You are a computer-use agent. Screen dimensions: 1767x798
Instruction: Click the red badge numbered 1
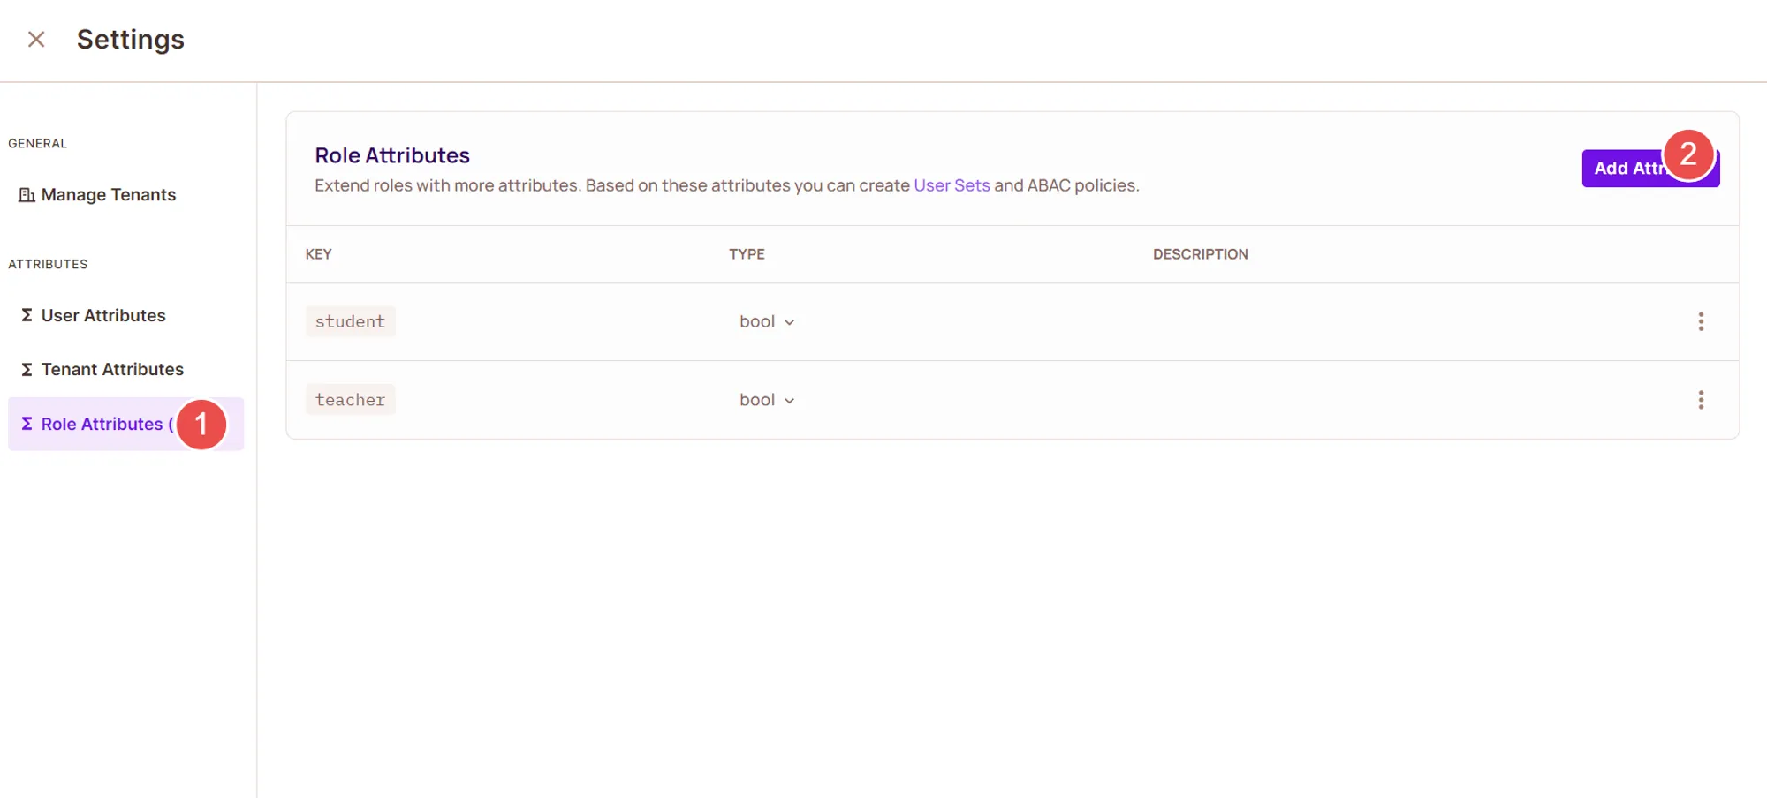pos(201,425)
